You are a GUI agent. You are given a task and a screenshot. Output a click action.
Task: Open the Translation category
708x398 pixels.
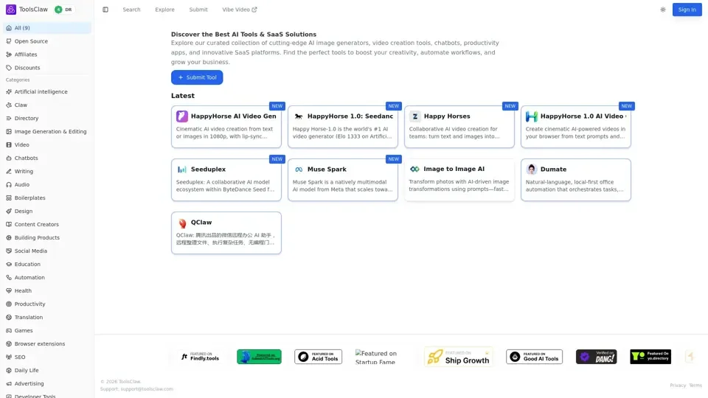(x=47, y=318)
